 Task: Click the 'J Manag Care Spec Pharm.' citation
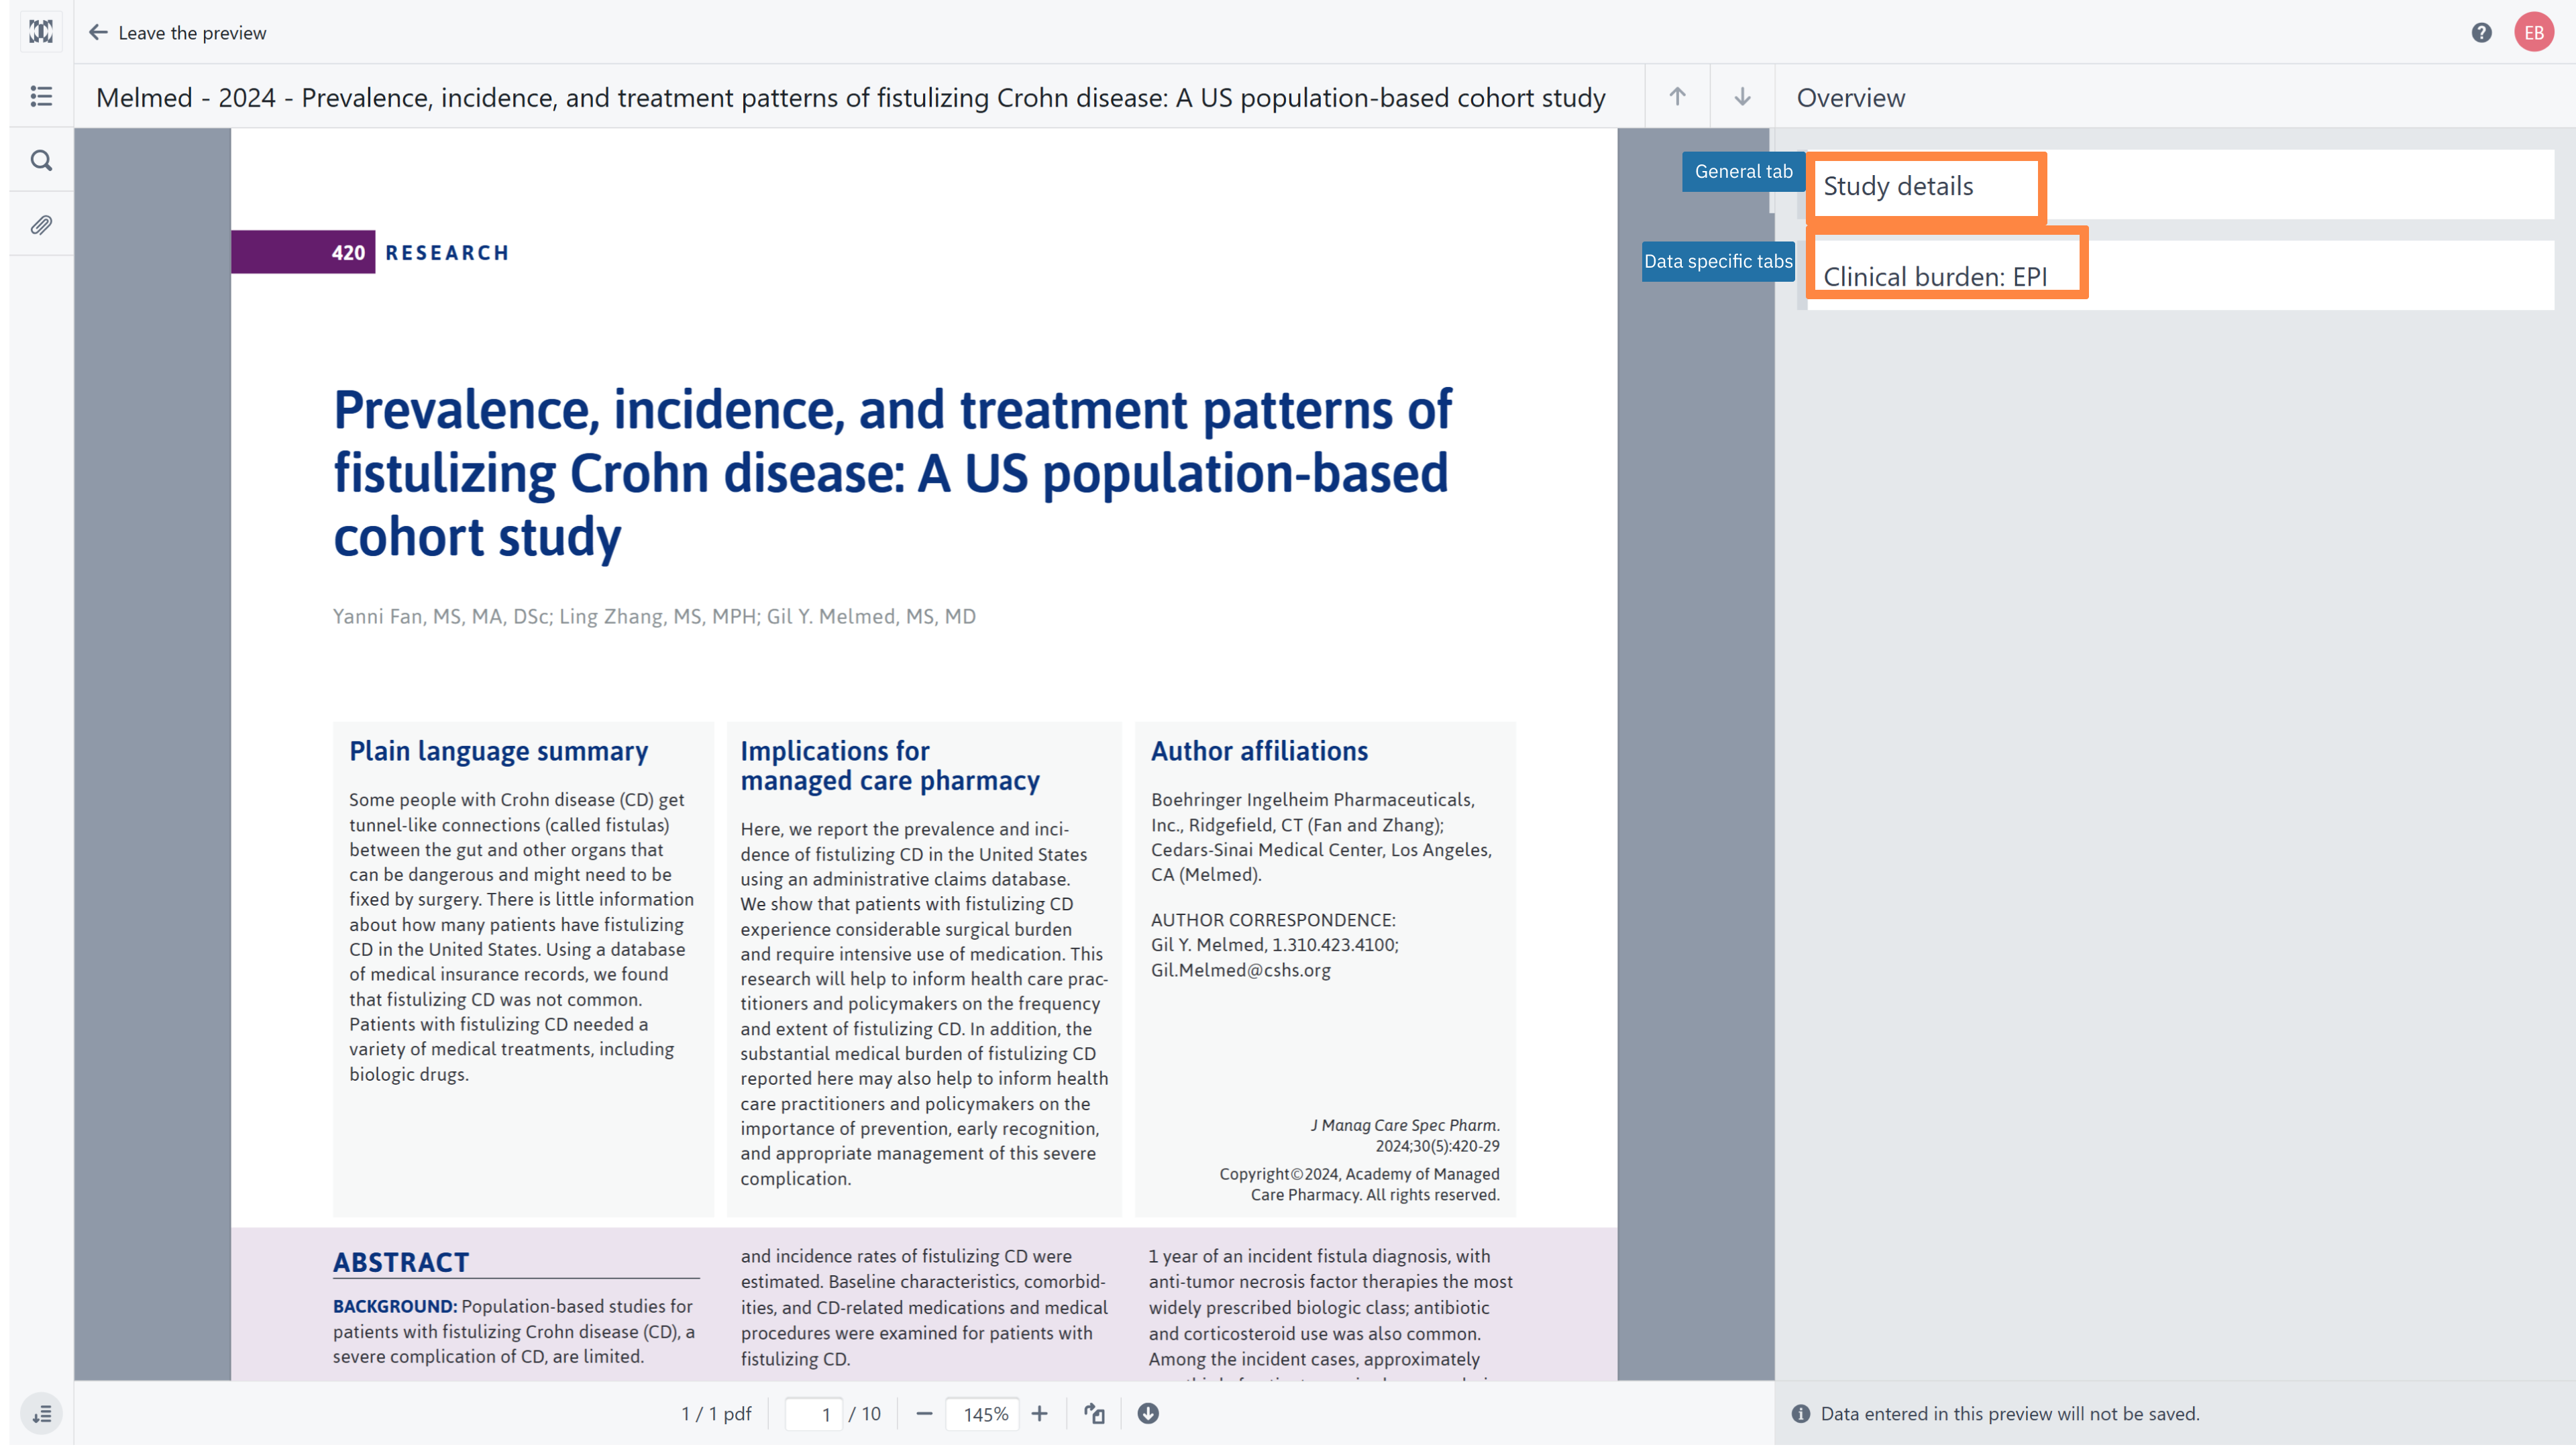click(1404, 1126)
